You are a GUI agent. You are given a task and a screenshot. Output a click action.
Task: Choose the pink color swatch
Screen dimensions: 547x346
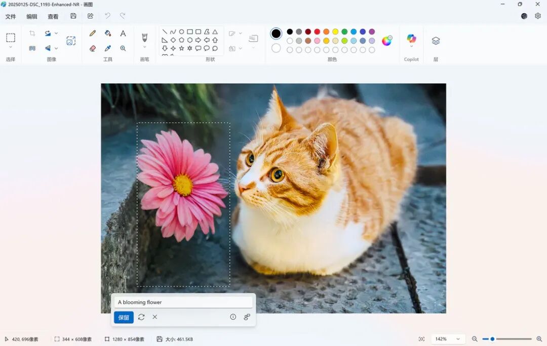[317, 41]
